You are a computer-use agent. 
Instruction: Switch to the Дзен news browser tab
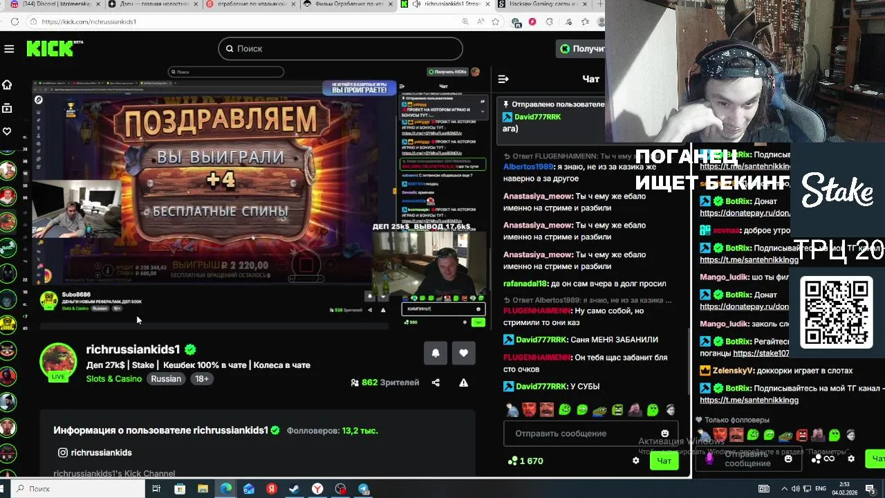coord(153,4)
